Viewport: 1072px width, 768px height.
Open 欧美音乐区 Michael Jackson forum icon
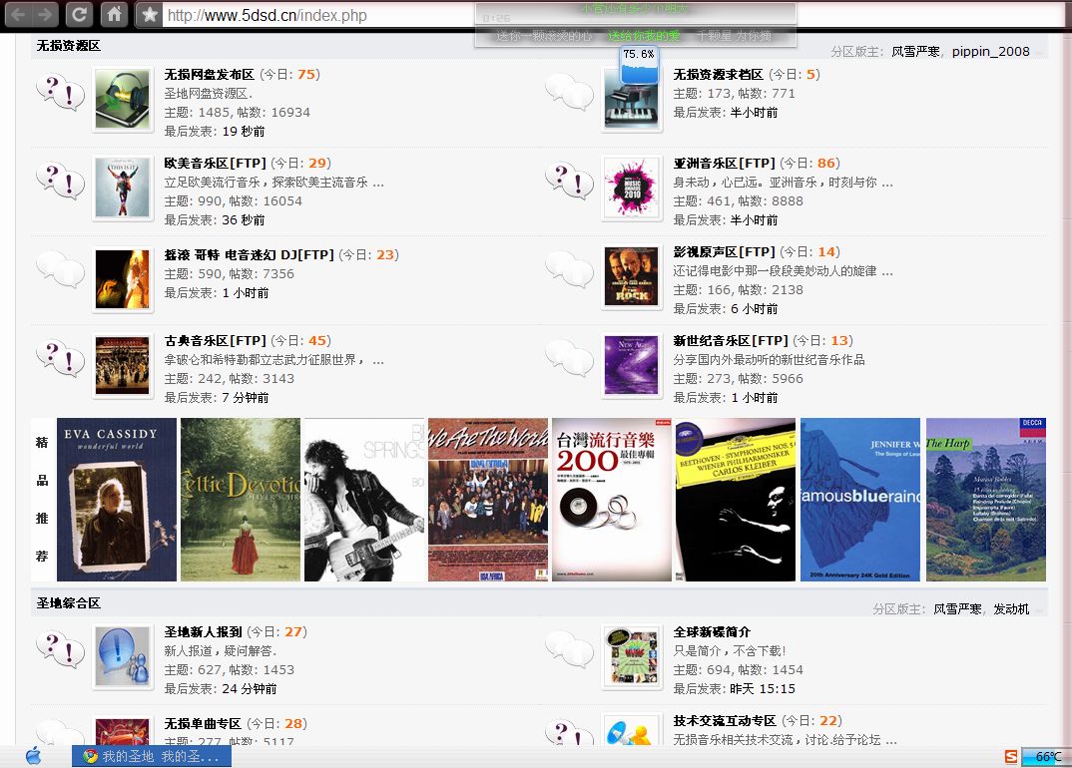point(123,189)
